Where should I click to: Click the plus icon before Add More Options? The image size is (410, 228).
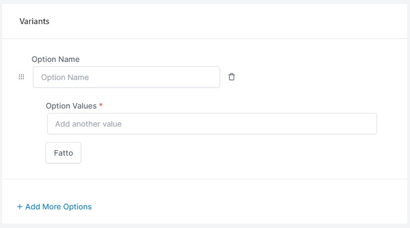20,207
